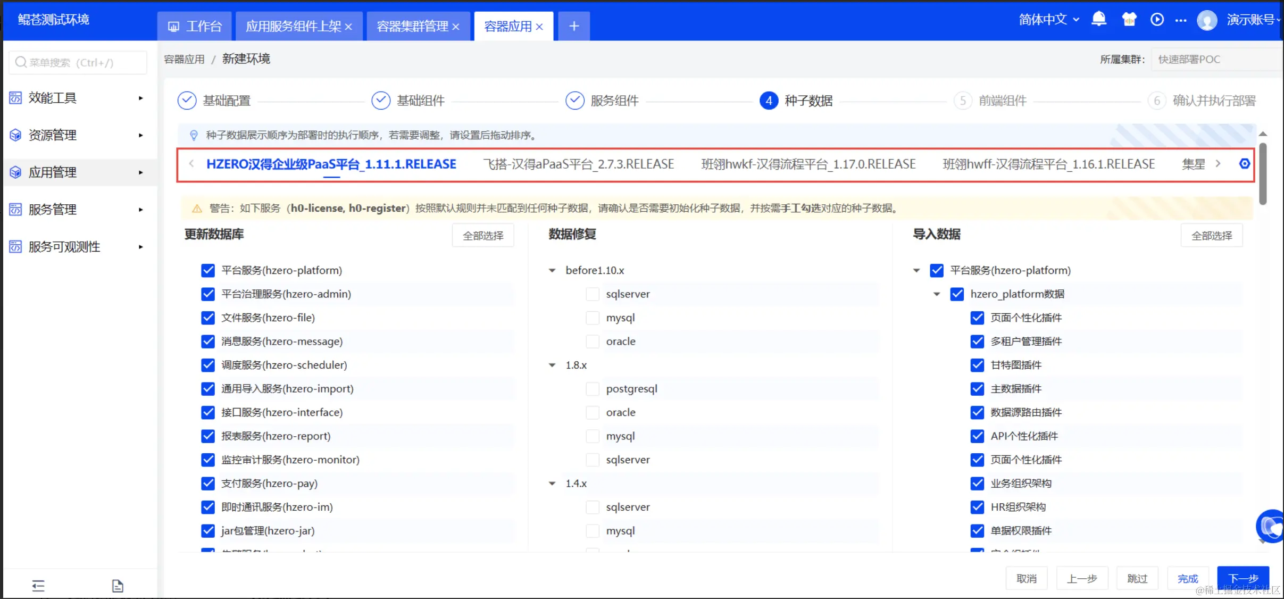The image size is (1284, 599).
Task: Click the document icon at bottom of sidebar
Action: [x=118, y=586]
